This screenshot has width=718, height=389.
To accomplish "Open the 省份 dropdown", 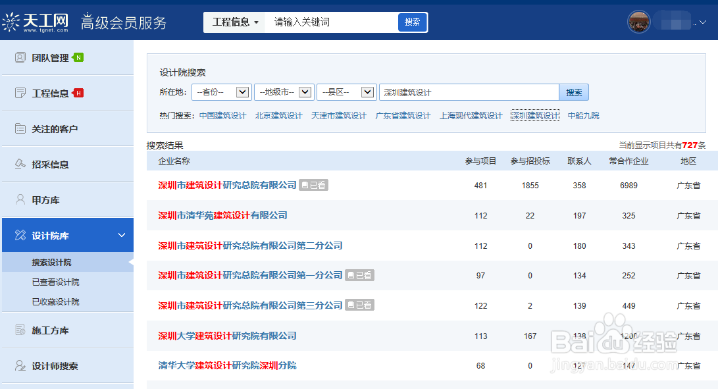I will click(x=221, y=92).
